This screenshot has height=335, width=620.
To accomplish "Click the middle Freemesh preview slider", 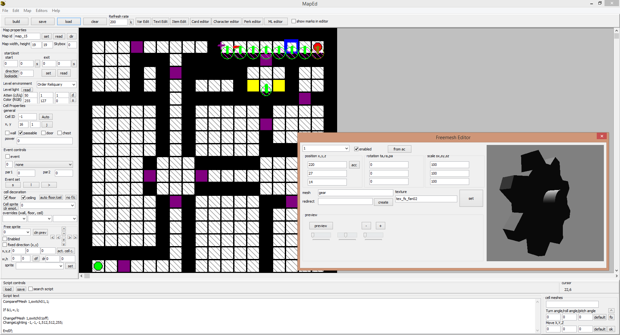I will 347,235.
